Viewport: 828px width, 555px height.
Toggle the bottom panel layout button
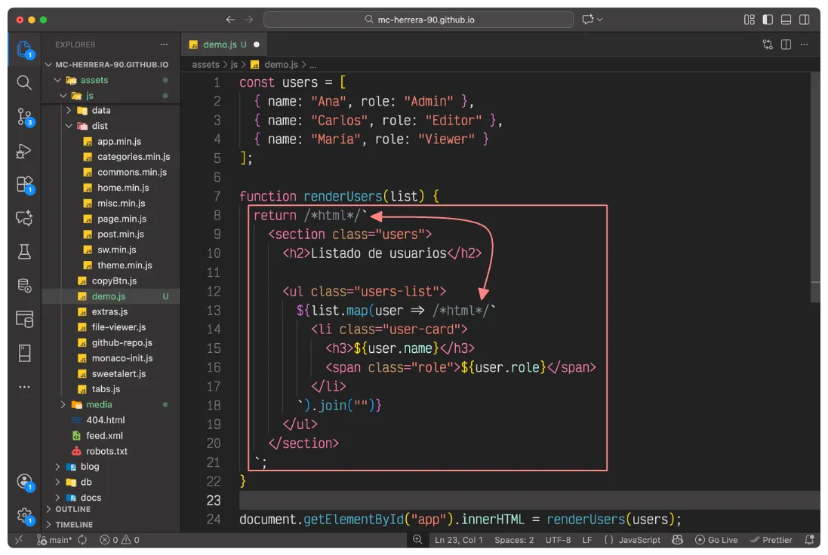click(x=786, y=20)
